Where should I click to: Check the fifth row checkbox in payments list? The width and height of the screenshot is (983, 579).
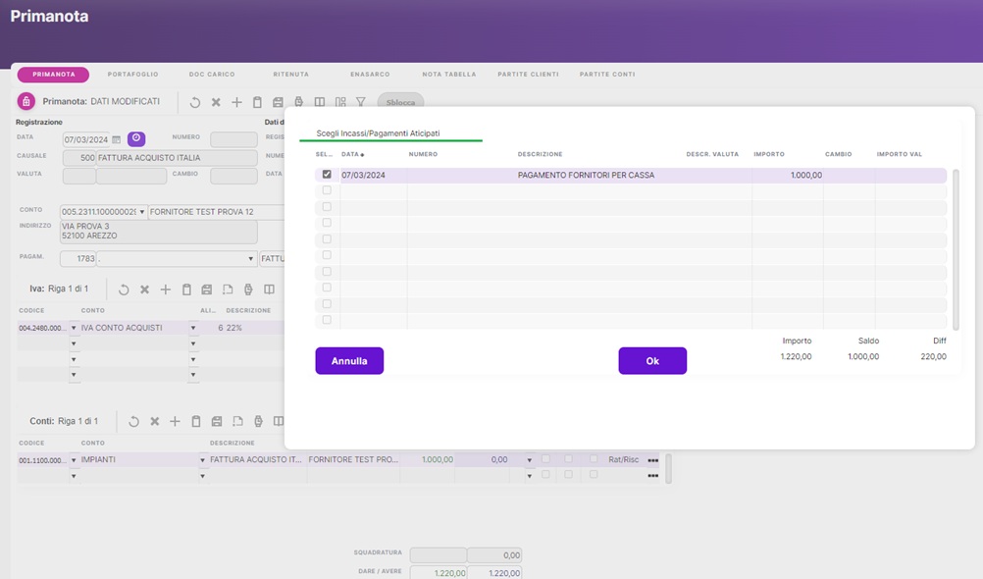point(327,239)
